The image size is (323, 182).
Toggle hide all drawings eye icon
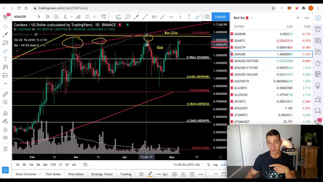point(5,138)
